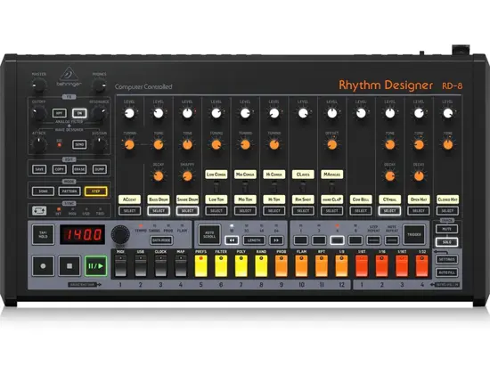Click the SELECT button under Bass Drum

[x=159, y=211]
